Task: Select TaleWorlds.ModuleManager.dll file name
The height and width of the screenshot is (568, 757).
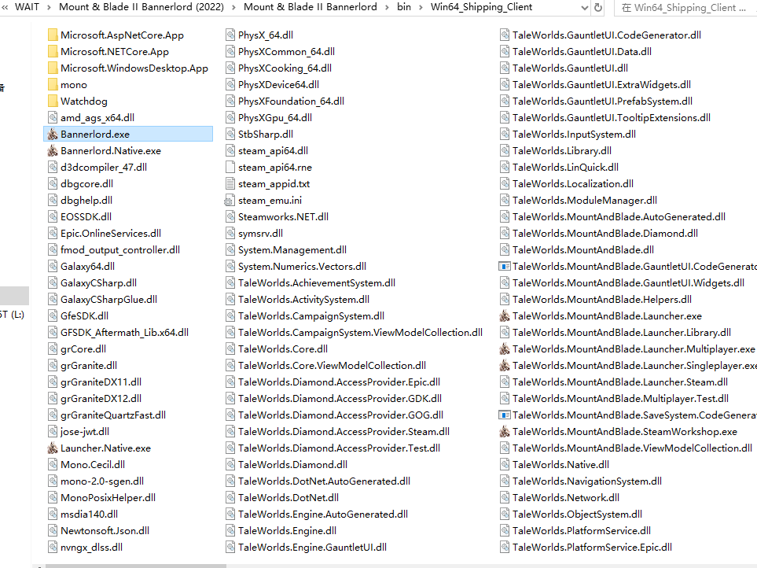Action: point(585,201)
